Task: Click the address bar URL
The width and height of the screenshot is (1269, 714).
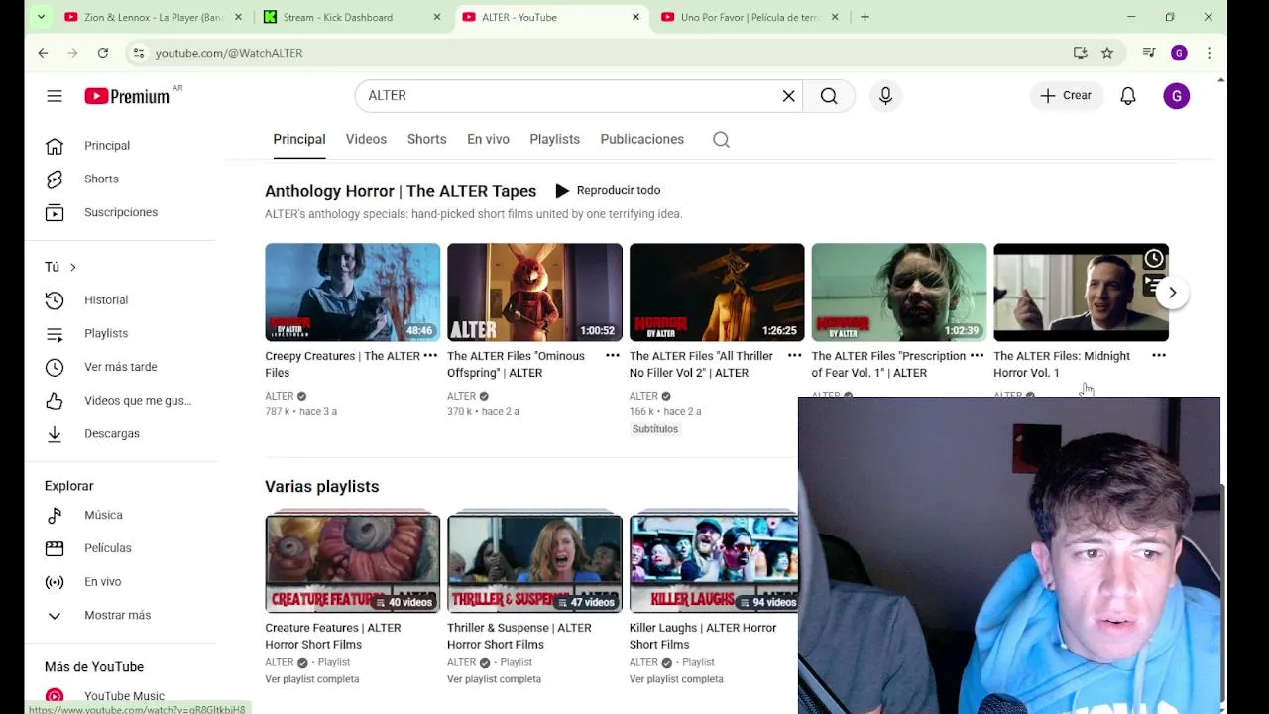Action: point(228,53)
